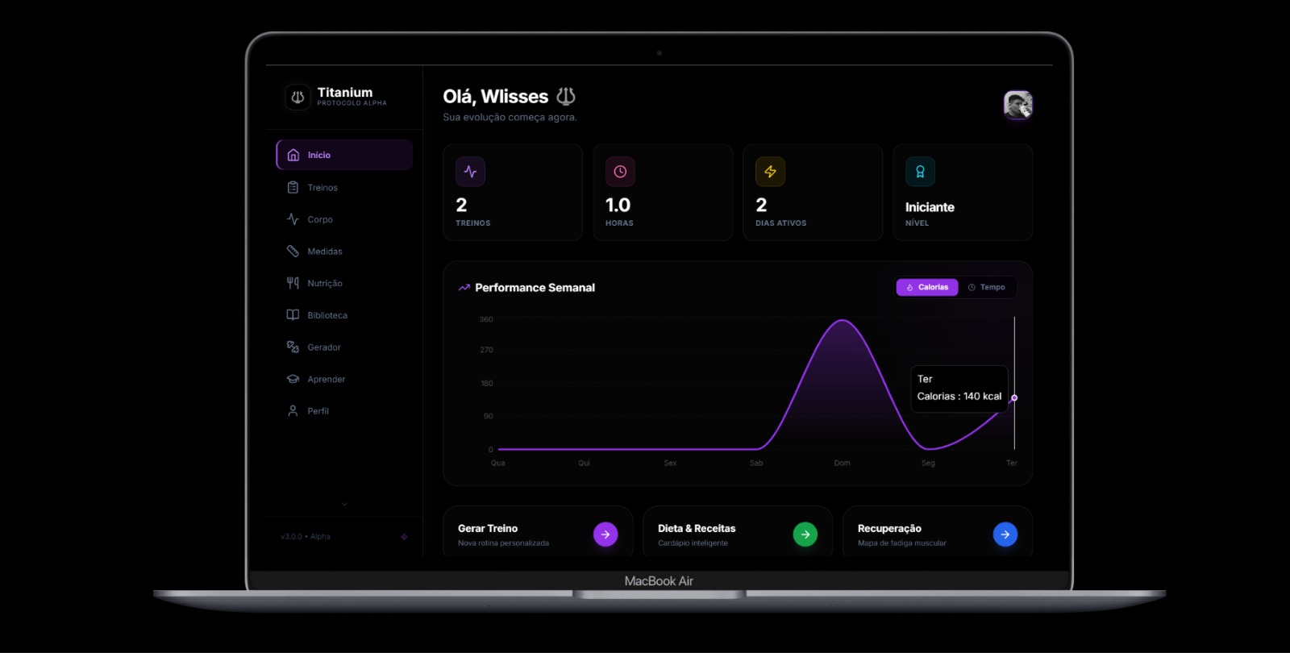The height and width of the screenshot is (653, 1290).
Task: Open the user avatar menu
Action: [x=1017, y=105]
